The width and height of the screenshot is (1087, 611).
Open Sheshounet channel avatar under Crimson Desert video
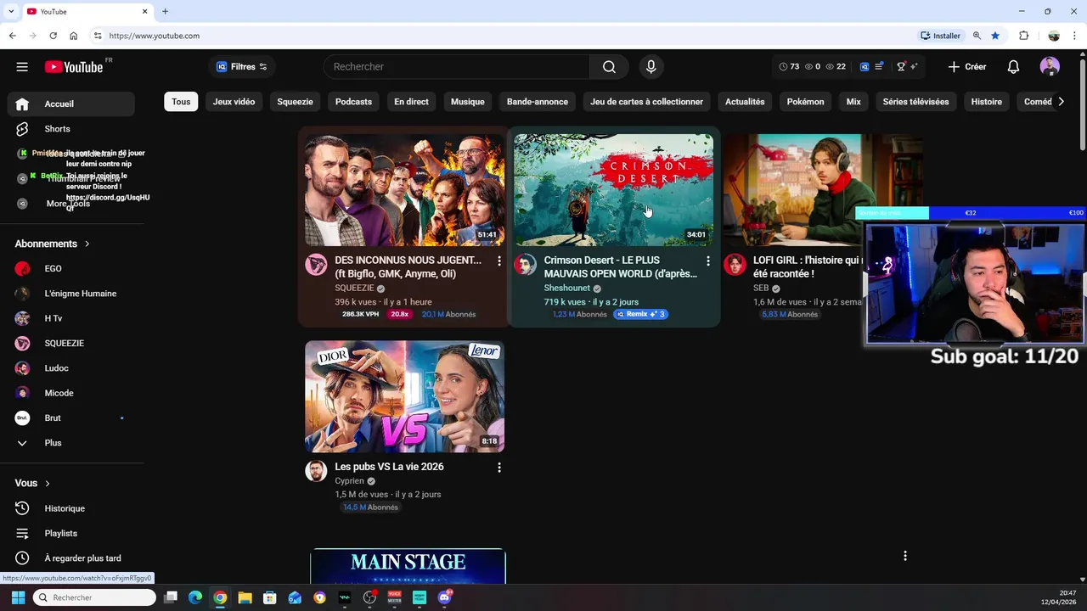coord(525,264)
